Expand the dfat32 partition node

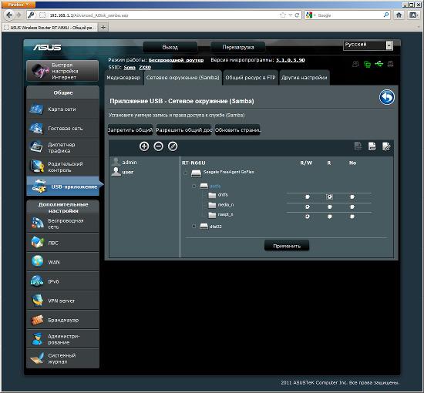click(193, 226)
